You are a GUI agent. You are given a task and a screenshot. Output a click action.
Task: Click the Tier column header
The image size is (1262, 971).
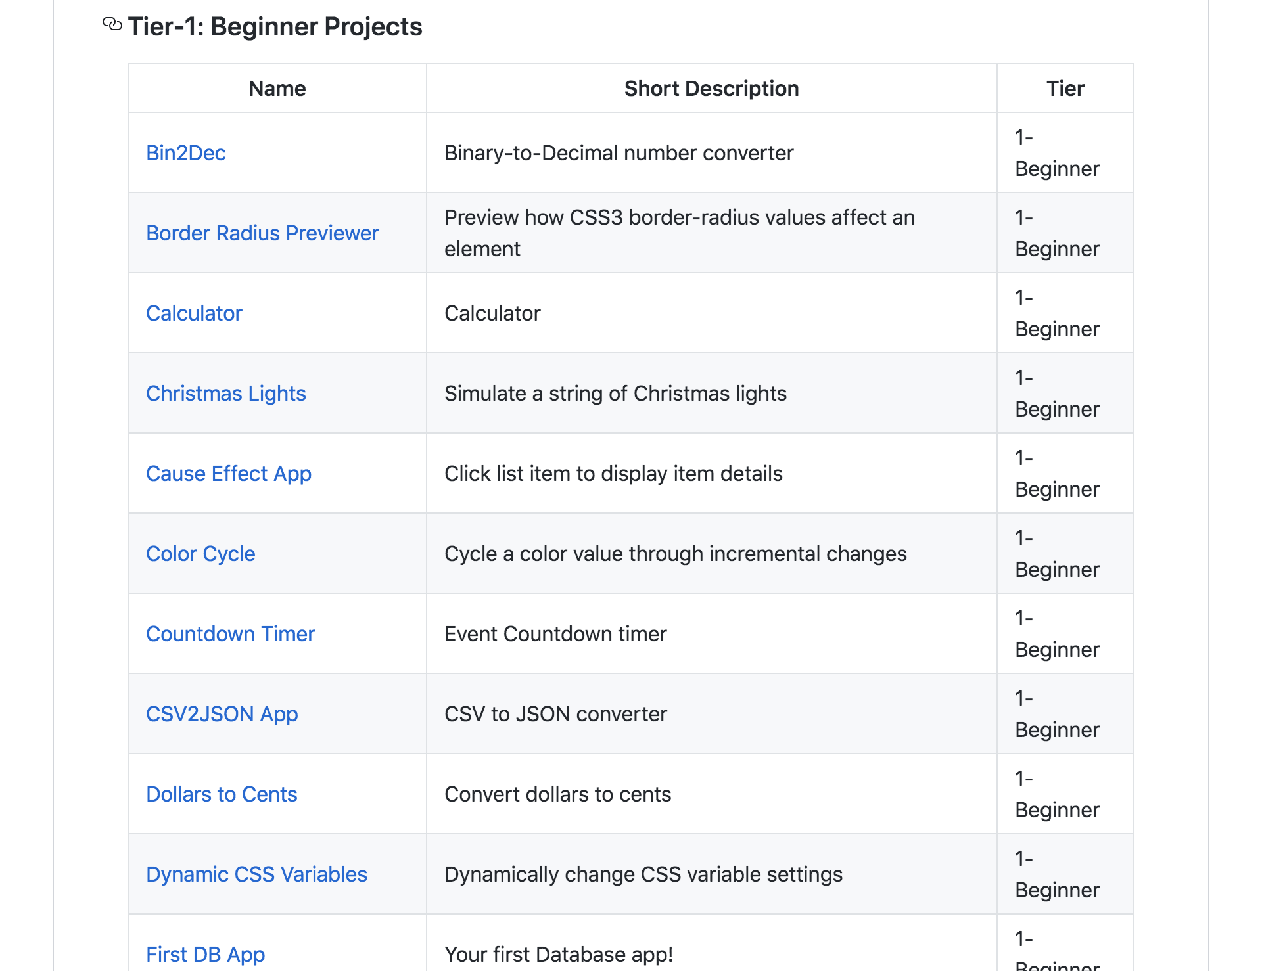coord(1065,89)
